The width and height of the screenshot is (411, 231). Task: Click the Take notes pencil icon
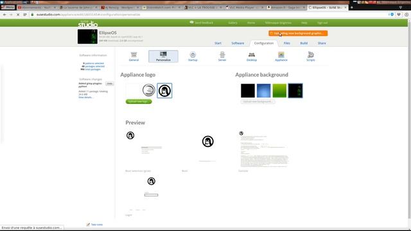tap(89, 225)
